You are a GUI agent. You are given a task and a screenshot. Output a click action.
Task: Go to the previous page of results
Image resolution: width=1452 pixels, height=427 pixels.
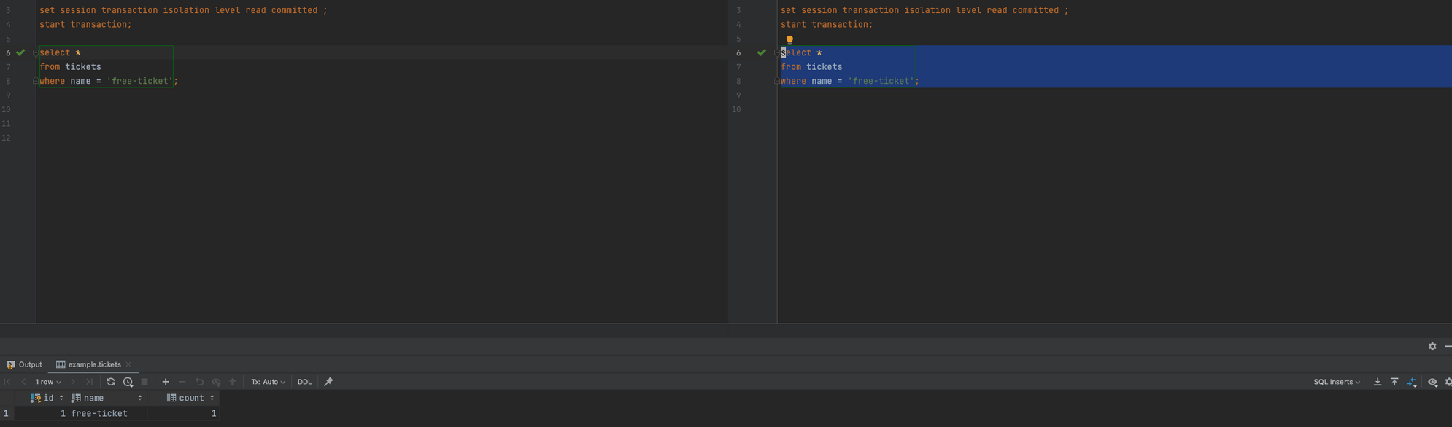24,382
